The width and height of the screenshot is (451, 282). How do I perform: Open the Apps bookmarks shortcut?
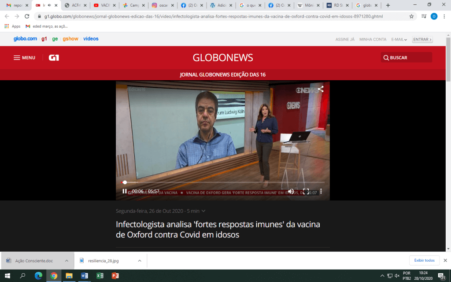12,26
